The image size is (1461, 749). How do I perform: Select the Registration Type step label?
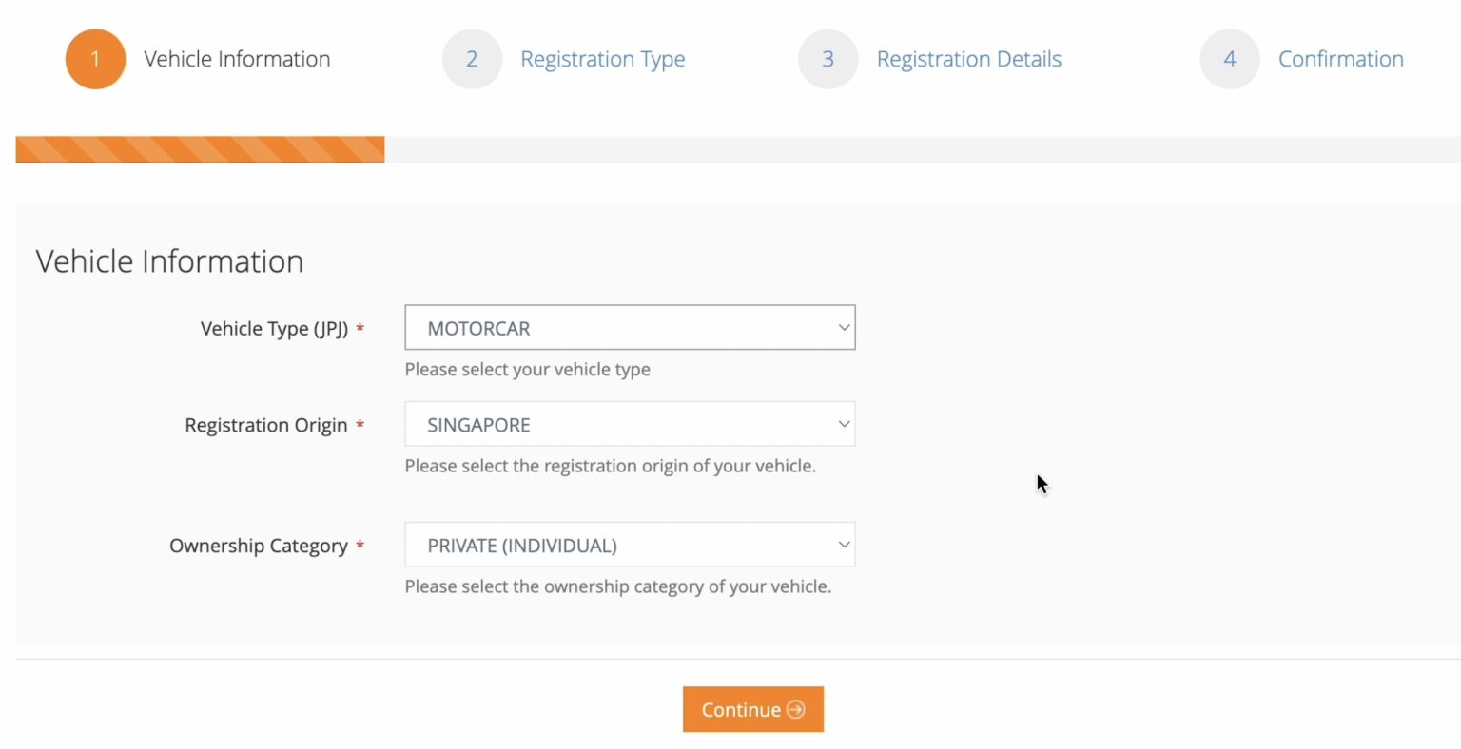(x=603, y=58)
